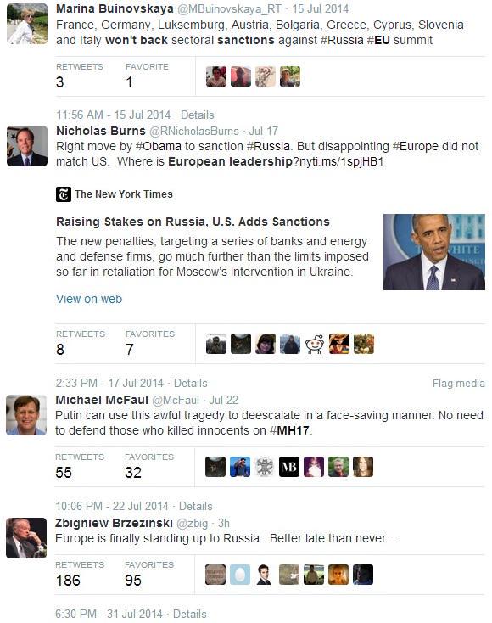Open article headline Raising Stakes on Russia
This screenshot has height=623, width=492.
point(193,222)
